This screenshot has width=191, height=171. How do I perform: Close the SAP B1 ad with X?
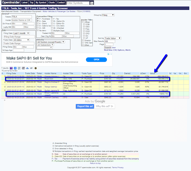coord(111,54)
